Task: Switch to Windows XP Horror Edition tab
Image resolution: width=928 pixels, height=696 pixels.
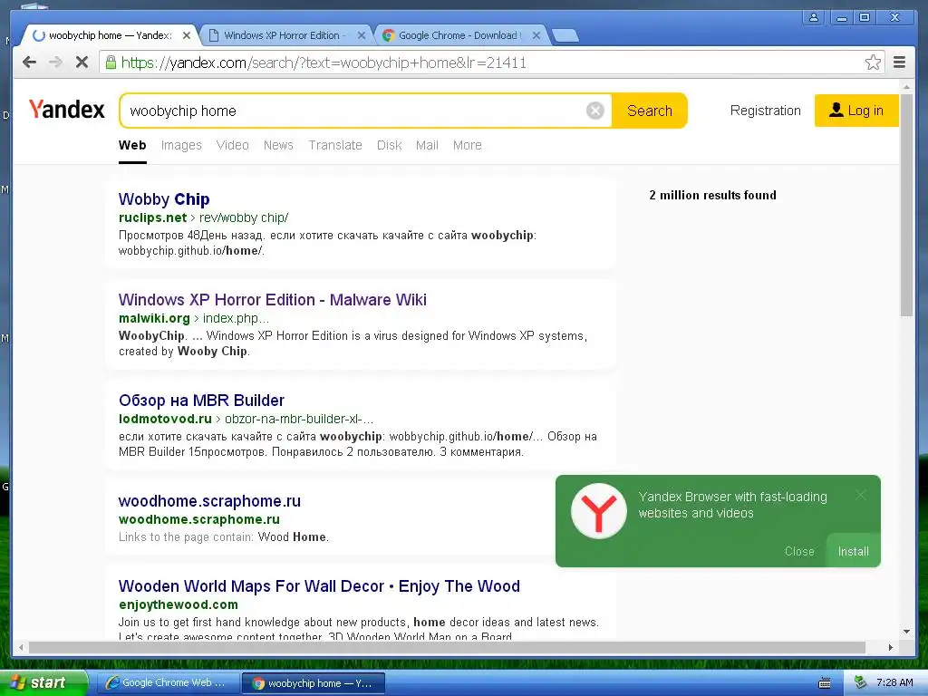Action: (x=282, y=35)
